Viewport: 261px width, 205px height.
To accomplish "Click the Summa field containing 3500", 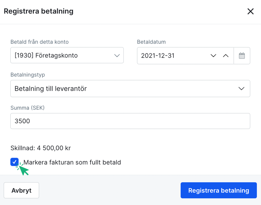I will (130, 121).
